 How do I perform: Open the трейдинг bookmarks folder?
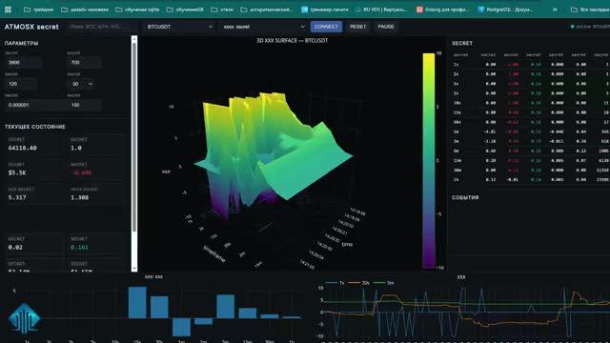point(38,10)
